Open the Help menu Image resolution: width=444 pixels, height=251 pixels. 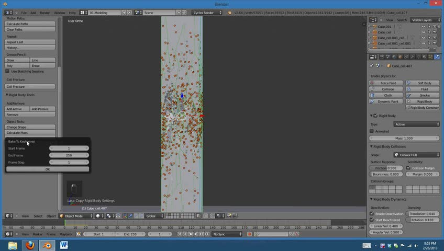pyautogui.click(x=72, y=13)
